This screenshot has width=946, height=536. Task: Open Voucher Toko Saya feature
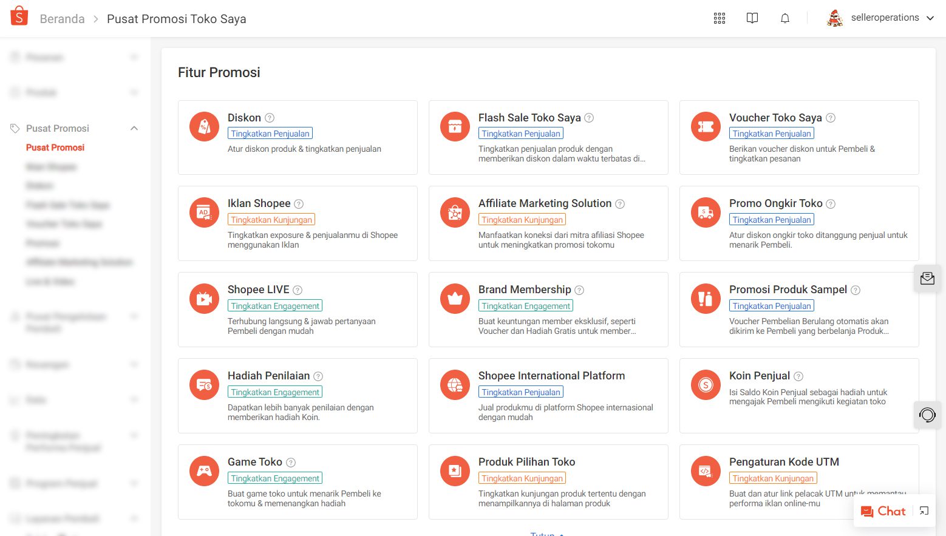pyautogui.click(x=775, y=118)
